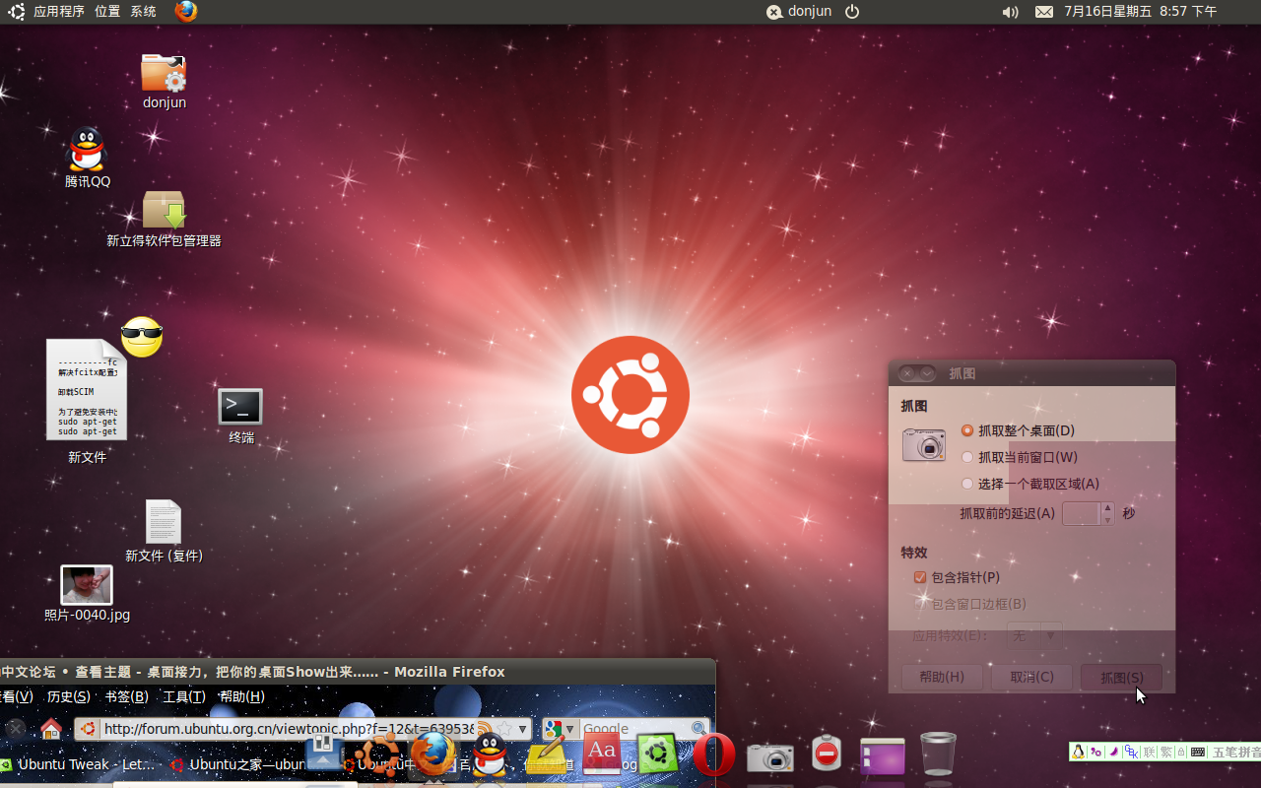Click the moon icon in input method bar

pos(1113,752)
